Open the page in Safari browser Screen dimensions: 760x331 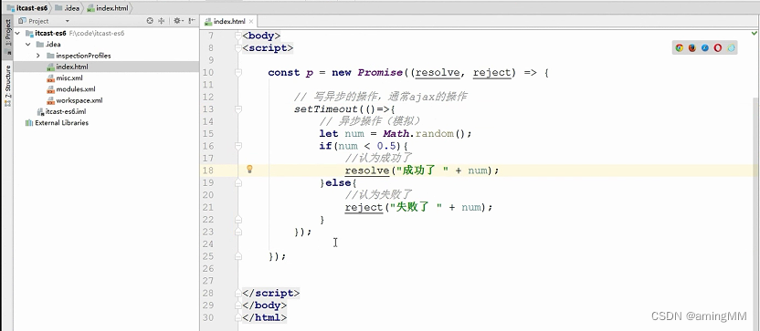705,48
